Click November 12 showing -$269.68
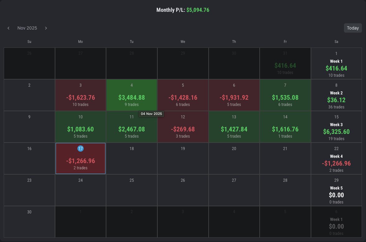The height and width of the screenshot is (242, 366). click(183, 126)
